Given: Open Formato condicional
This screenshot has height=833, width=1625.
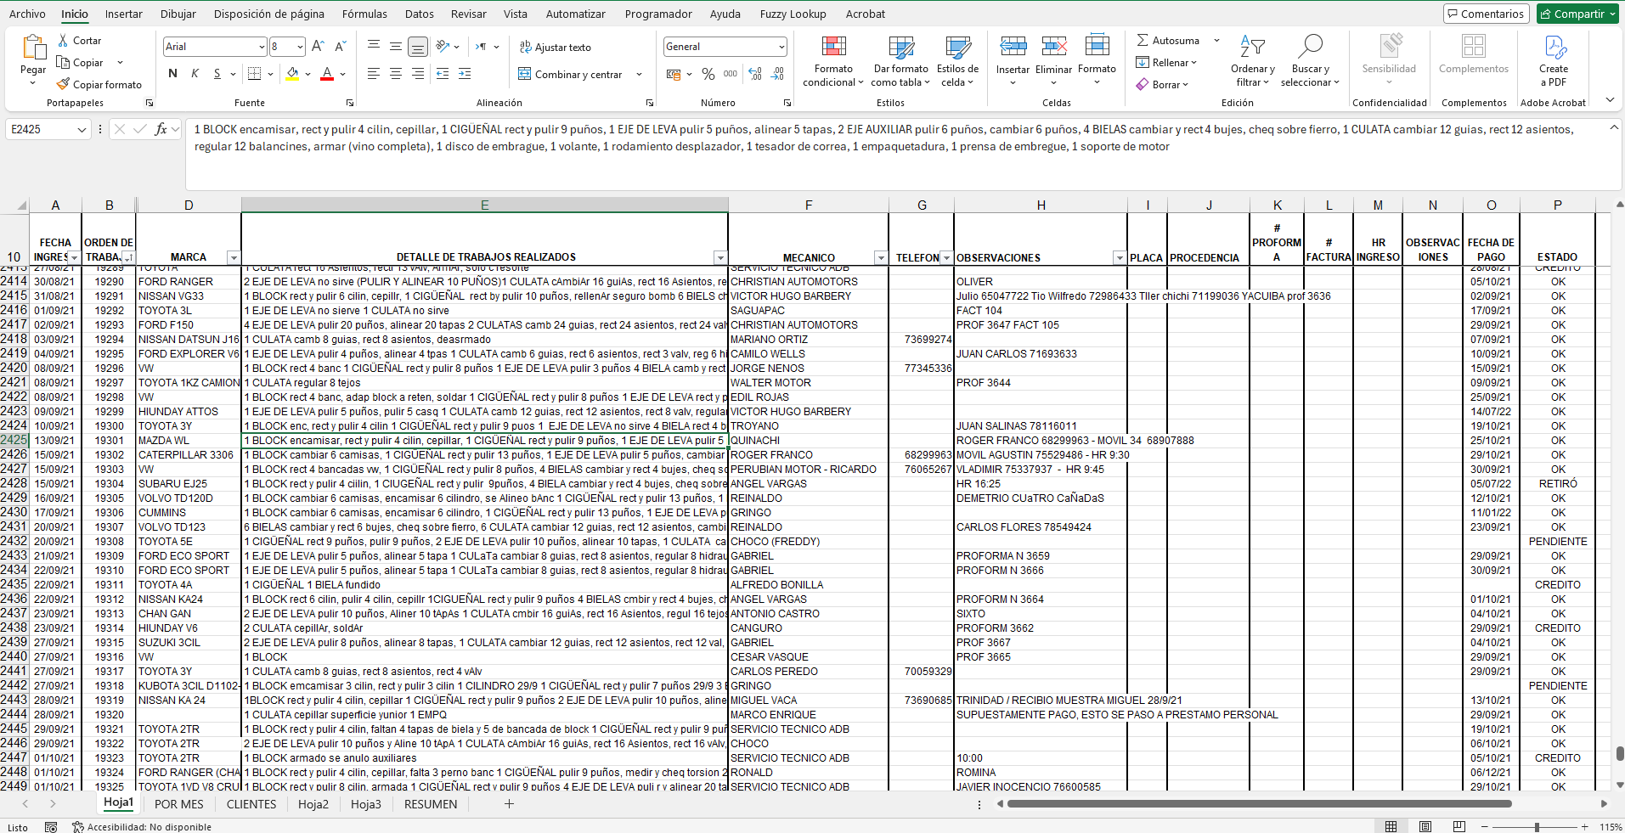Looking at the screenshot, I should 833,62.
